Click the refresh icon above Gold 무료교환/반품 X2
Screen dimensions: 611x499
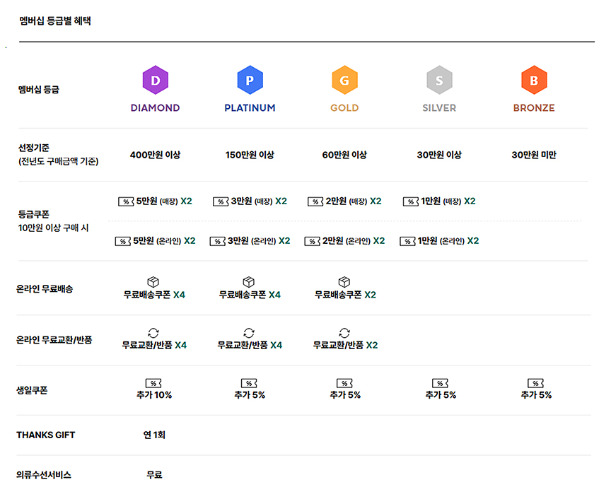(344, 333)
